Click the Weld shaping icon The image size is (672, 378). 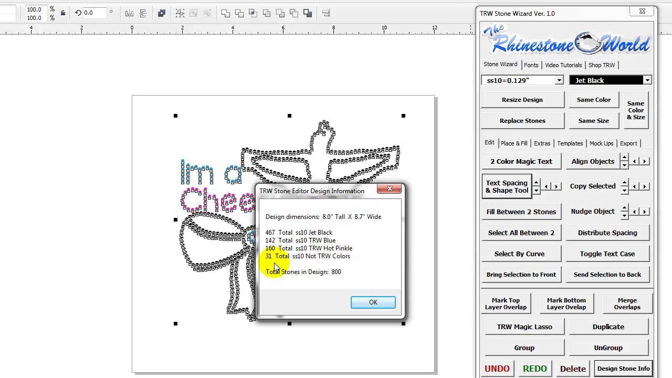tap(226, 13)
